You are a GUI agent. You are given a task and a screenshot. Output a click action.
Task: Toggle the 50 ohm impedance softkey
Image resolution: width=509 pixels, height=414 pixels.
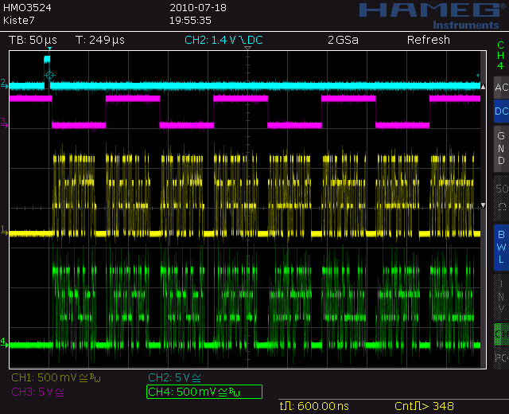[501, 198]
